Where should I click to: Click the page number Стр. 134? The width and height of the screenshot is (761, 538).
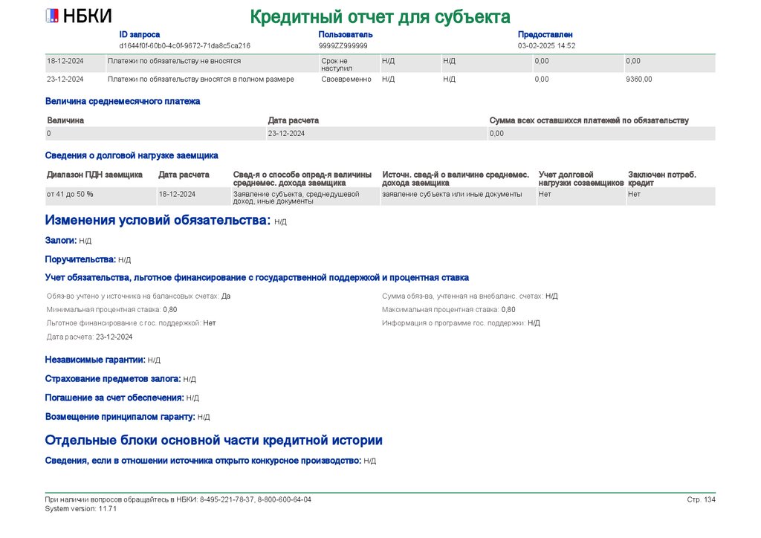coord(701,499)
